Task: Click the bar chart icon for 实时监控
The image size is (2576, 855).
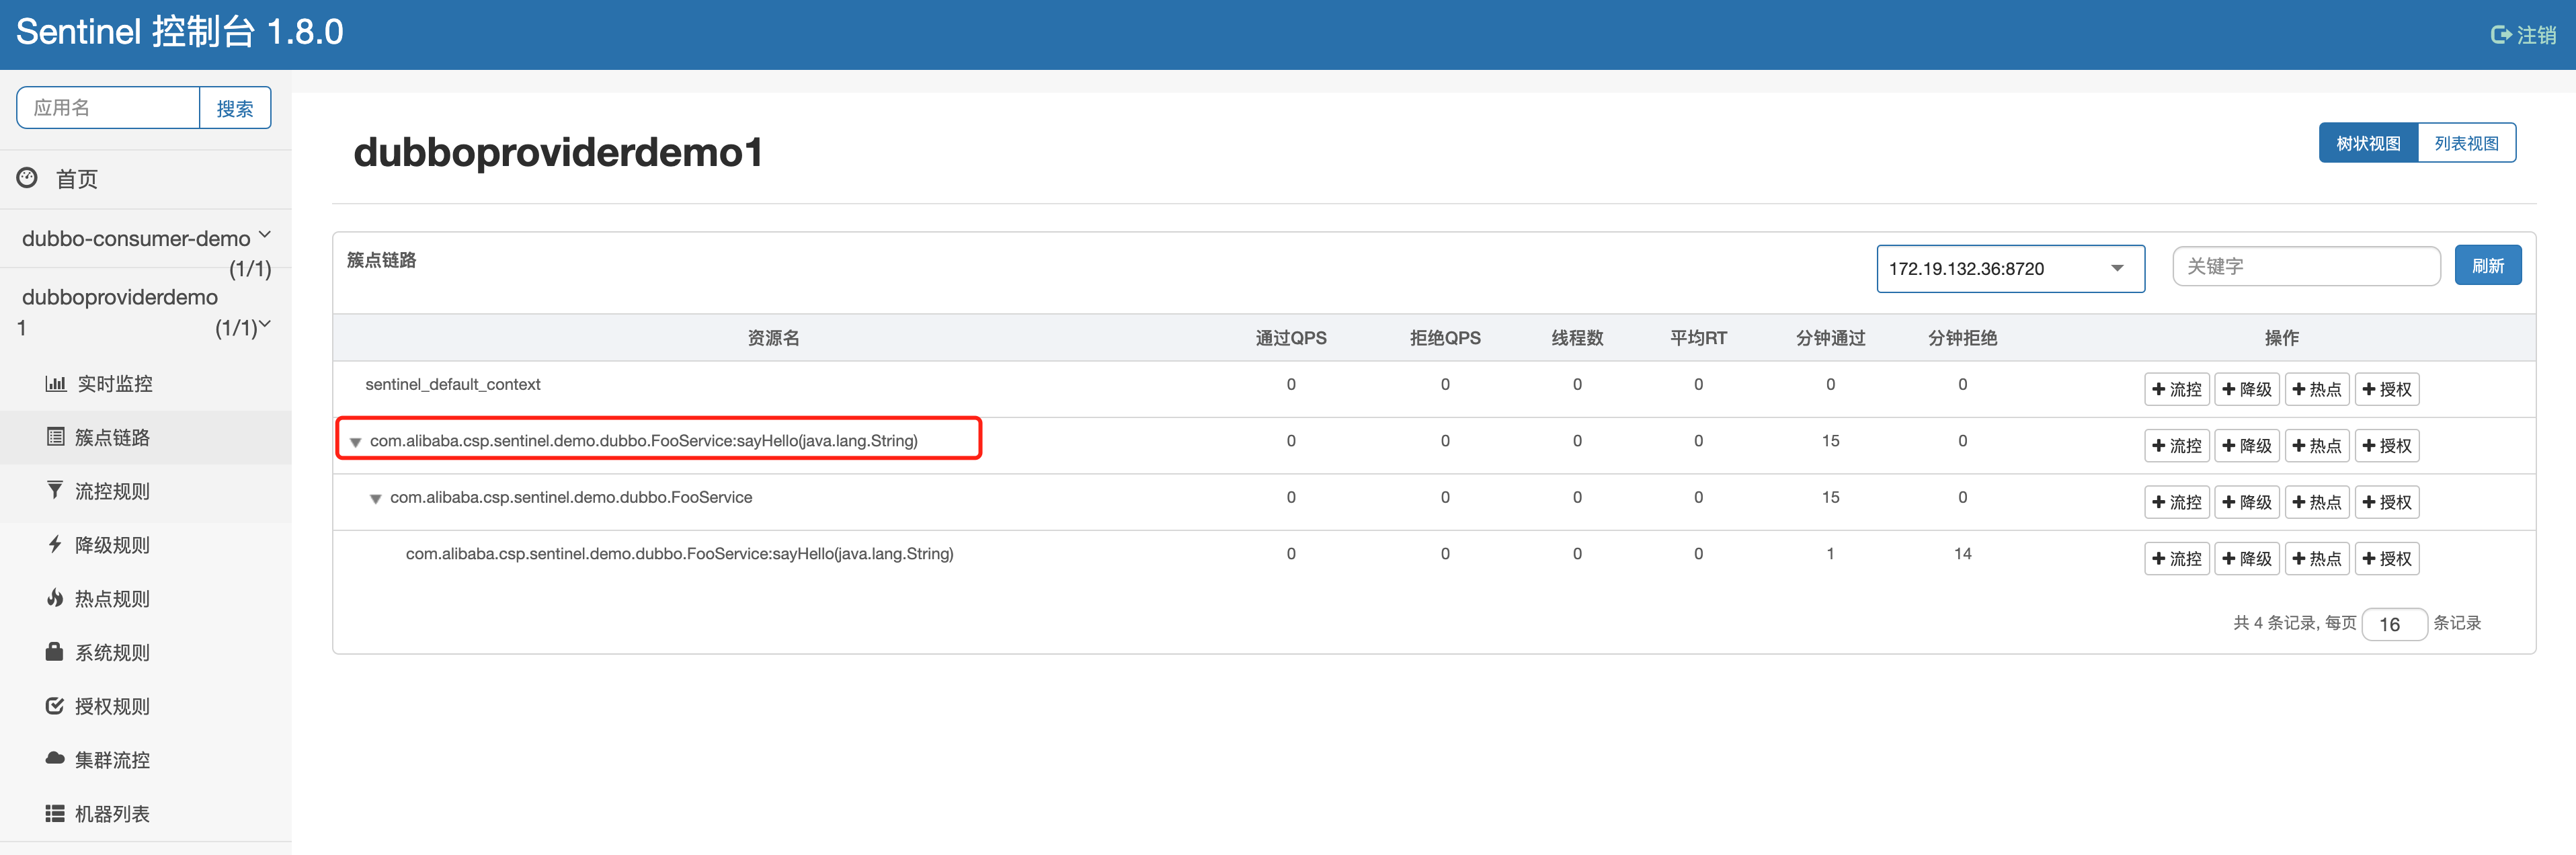Action: coord(56,384)
